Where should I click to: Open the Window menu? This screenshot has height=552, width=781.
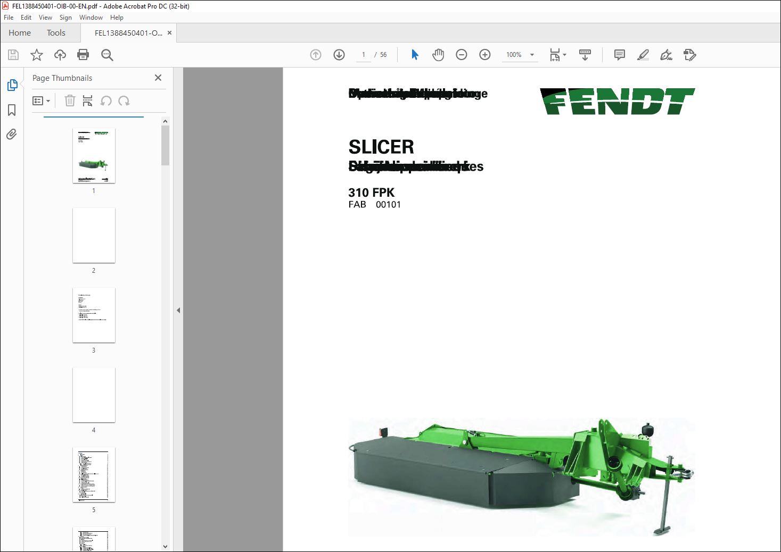pyautogui.click(x=91, y=18)
